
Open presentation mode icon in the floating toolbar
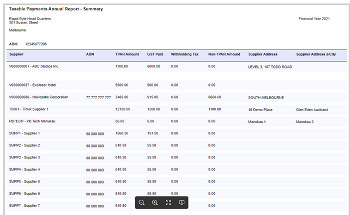click(182, 202)
